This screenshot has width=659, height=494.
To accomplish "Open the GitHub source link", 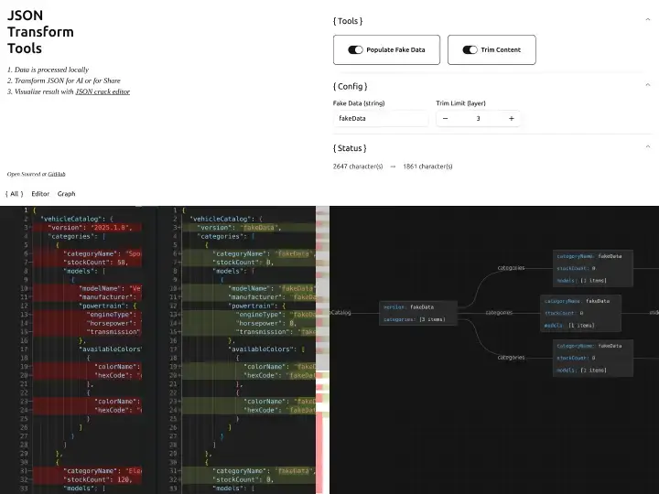I will (x=57, y=173).
